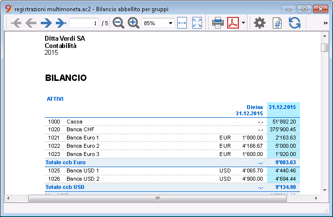This screenshot has width=333, height=217.
Task: Click the vertical scrollbar thumb
Action: tap(324, 47)
